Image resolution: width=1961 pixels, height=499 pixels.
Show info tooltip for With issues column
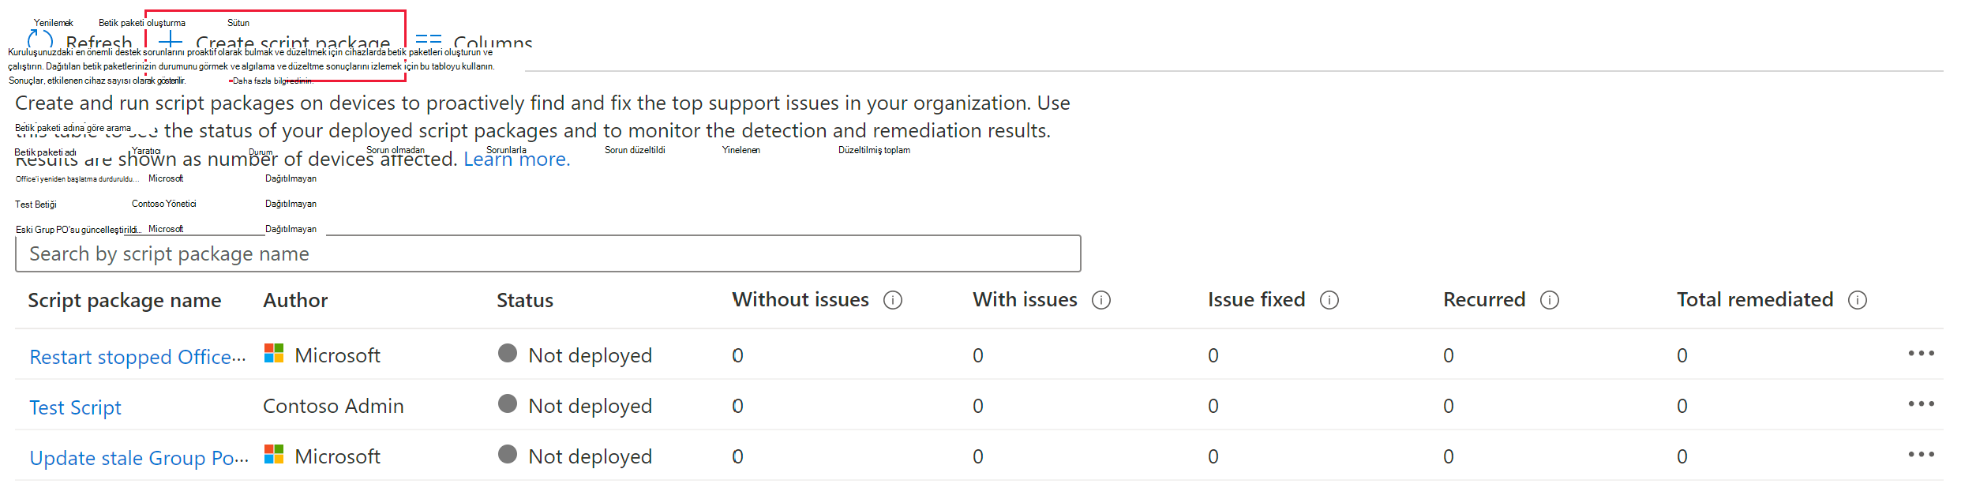point(1101,300)
